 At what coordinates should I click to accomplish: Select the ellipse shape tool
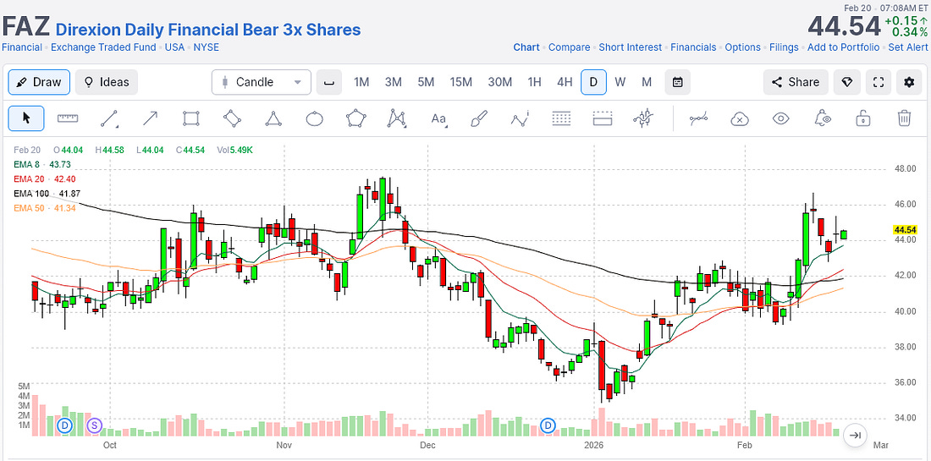pos(315,118)
